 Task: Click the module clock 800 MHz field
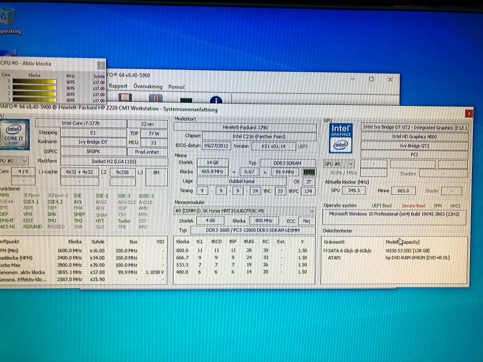[264, 220]
